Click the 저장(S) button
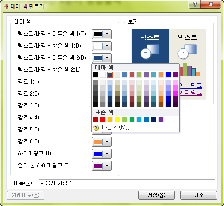 (156, 195)
